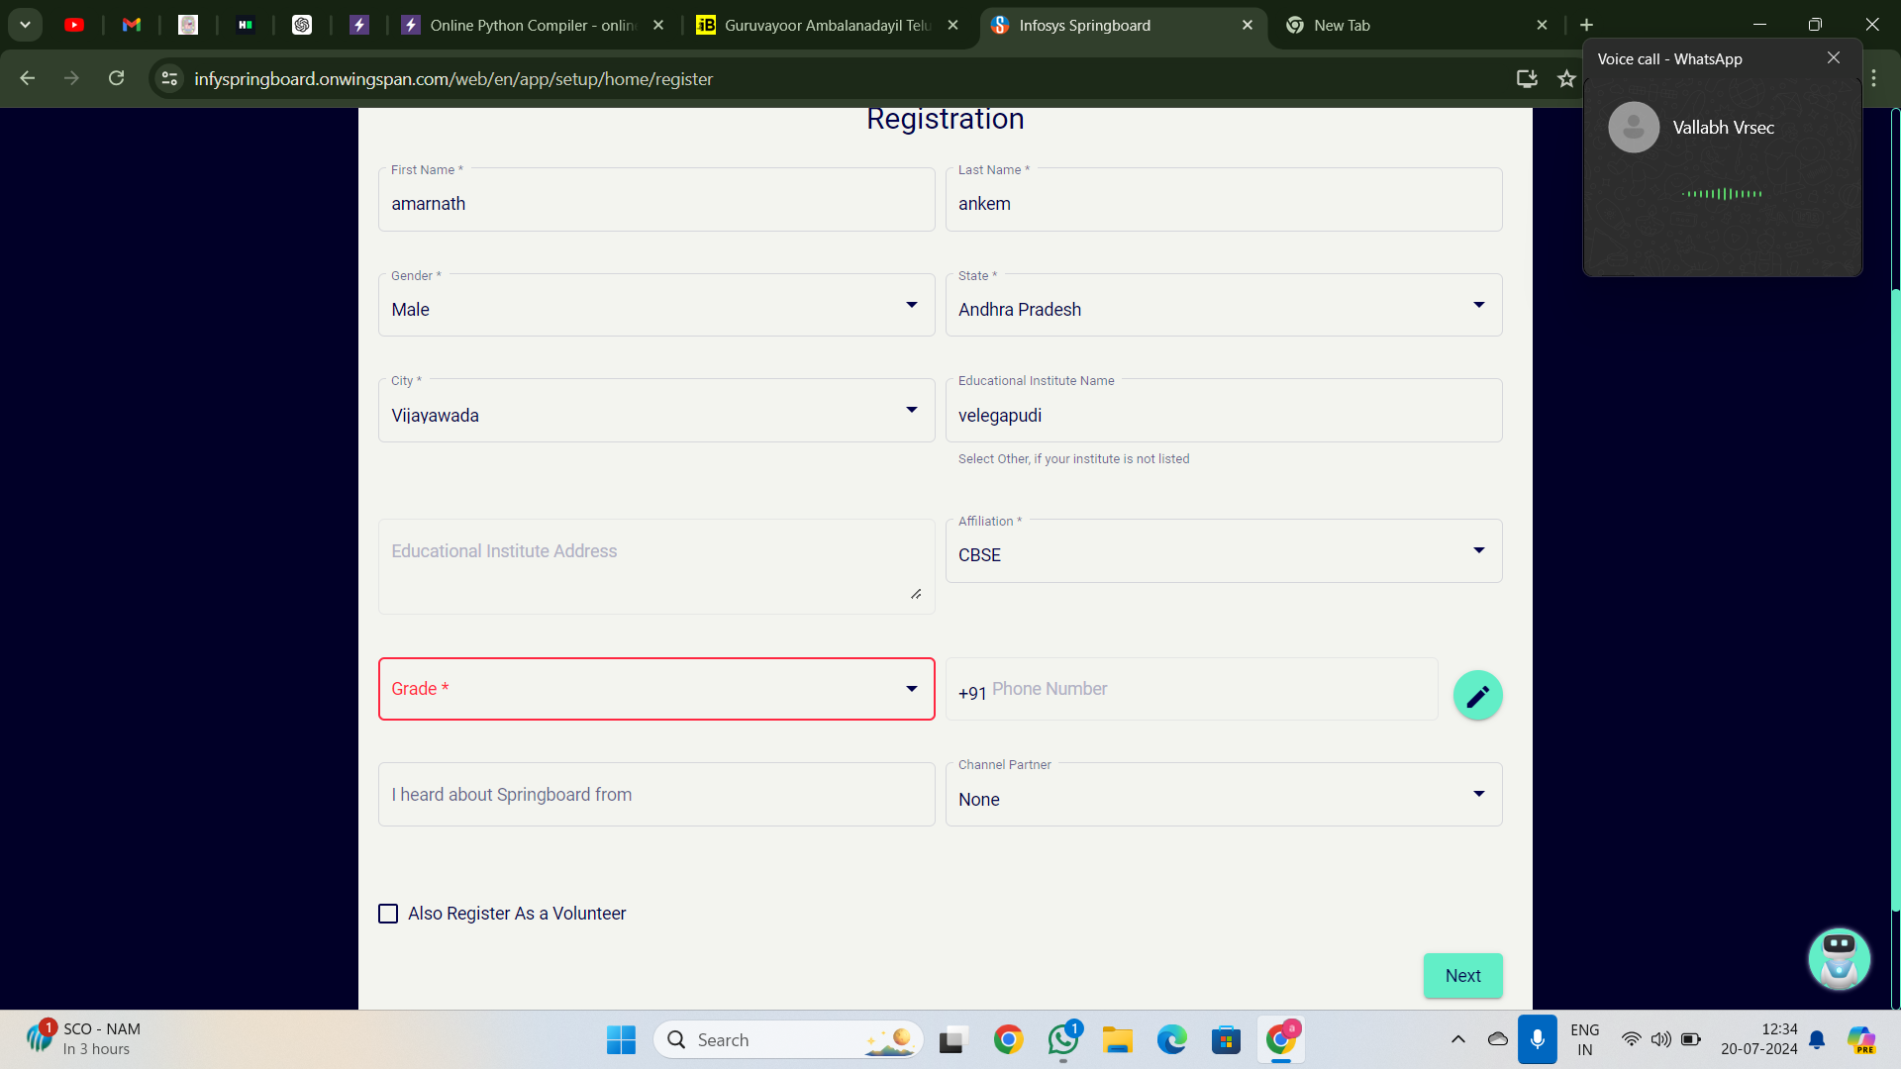View site information icon in address bar
1901x1069 pixels.
click(169, 78)
